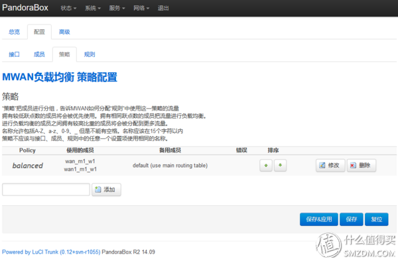
Task: Click the 'wan_m1_w1' member text
Action: pos(80,162)
